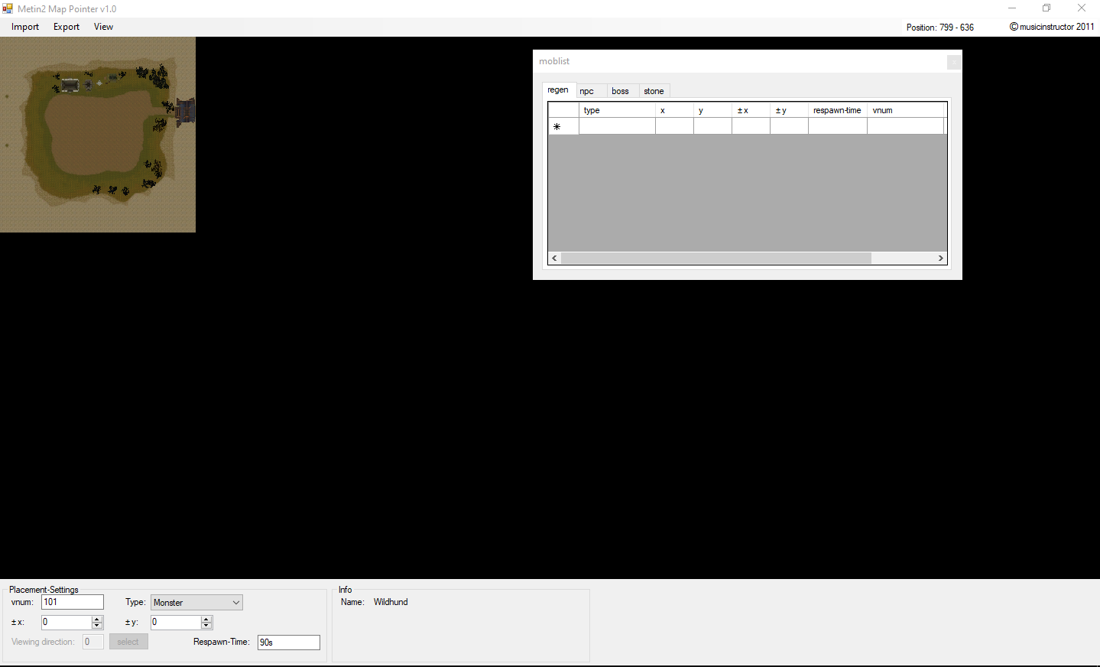Click the down arrow on the ±x stepper
The width and height of the screenshot is (1100, 667).
click(x=96, y=626)
